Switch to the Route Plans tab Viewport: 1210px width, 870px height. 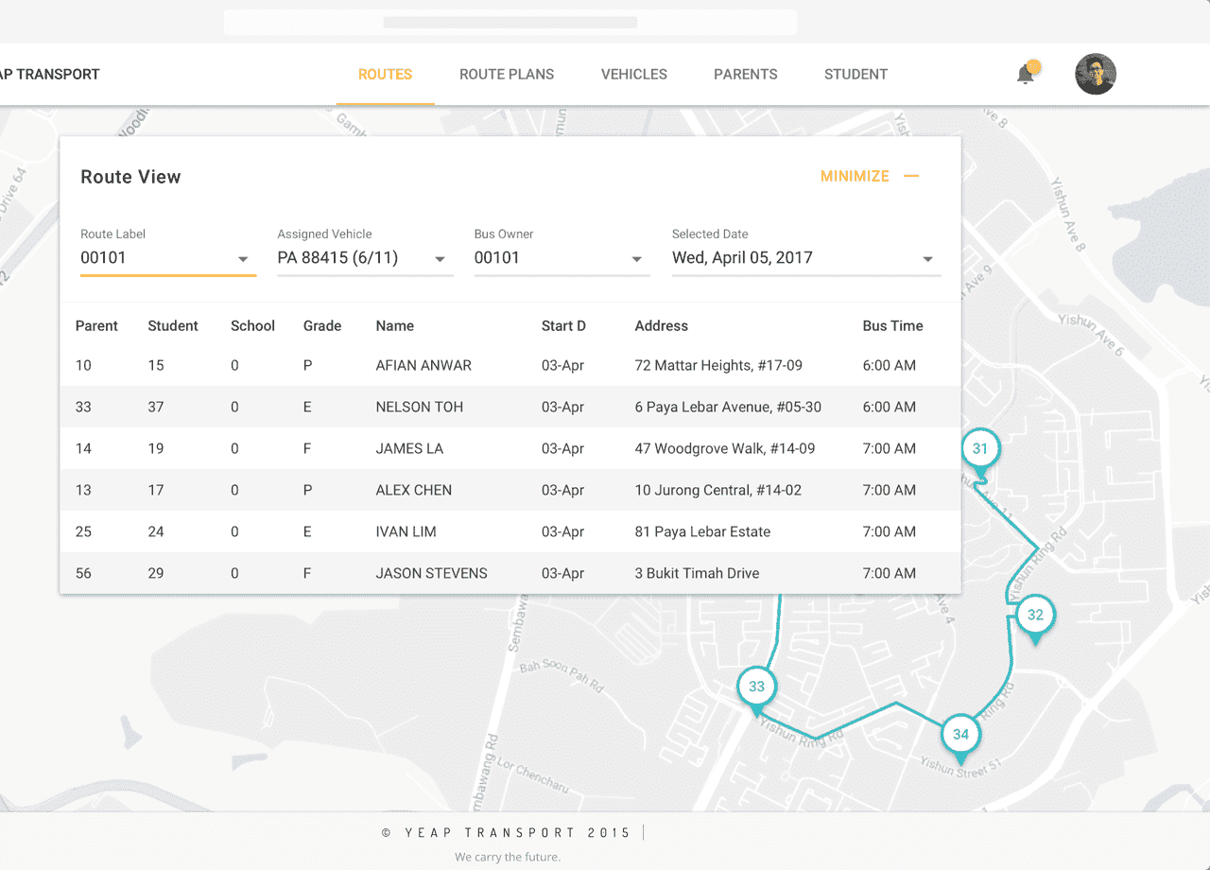tap(507, 74)
